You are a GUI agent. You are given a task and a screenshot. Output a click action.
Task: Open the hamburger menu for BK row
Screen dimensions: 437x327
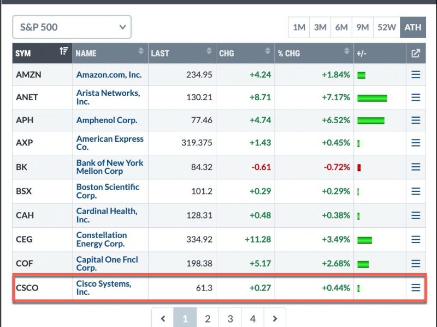(416, 167)
